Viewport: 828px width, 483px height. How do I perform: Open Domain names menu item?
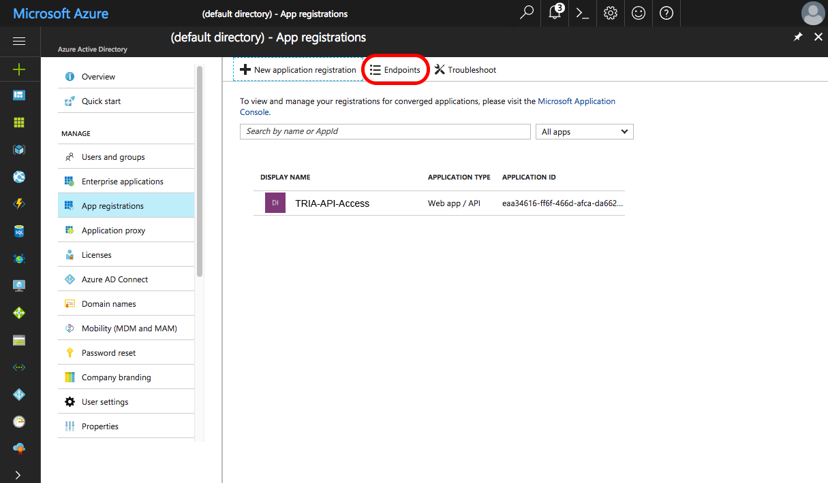pos(126,304)
